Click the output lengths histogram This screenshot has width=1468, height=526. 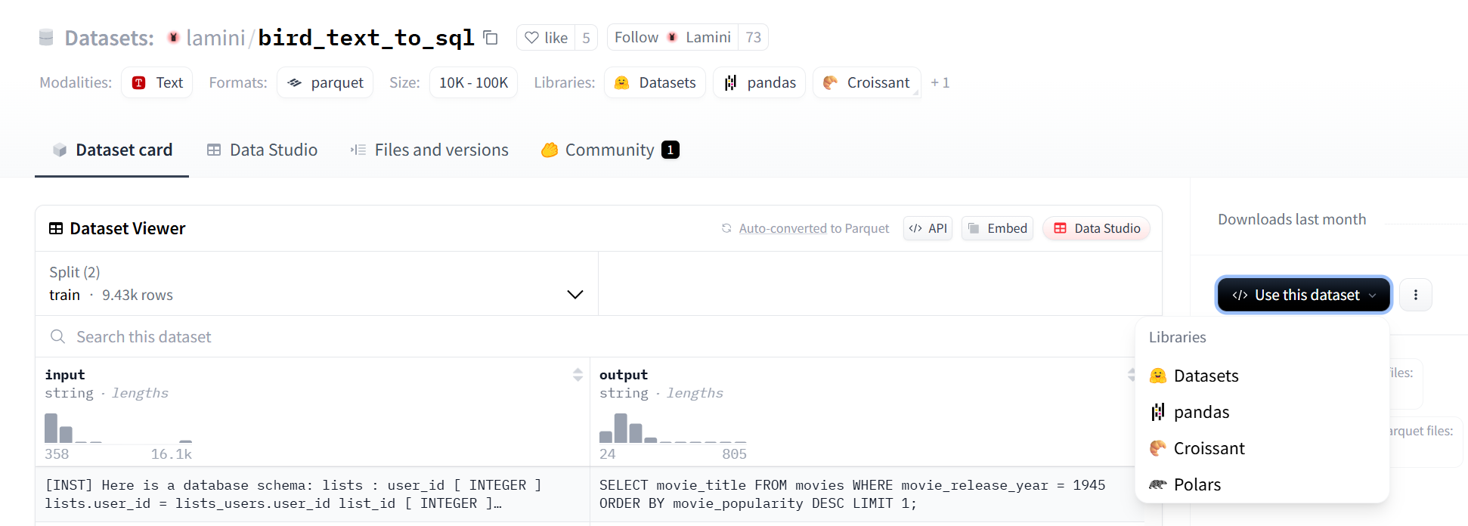(673, 428)
